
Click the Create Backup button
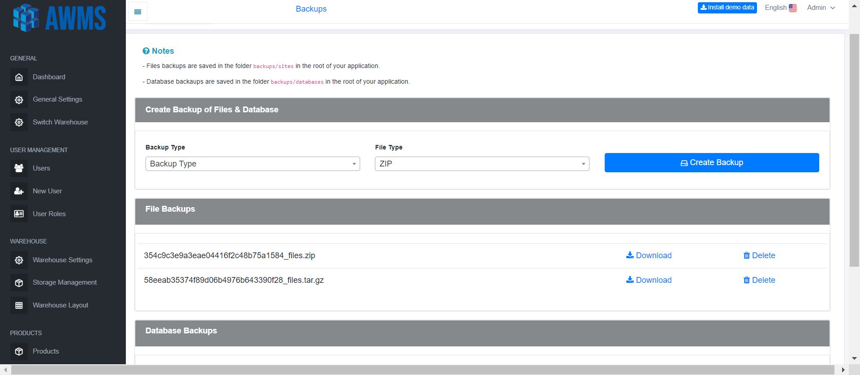point(712,163)
